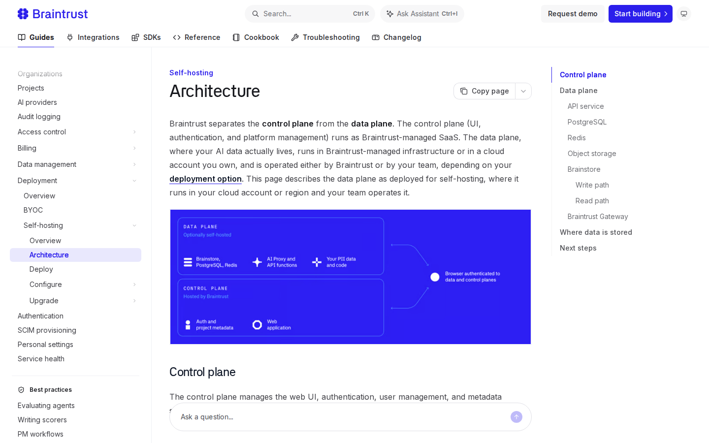Open the BYOC sidebar page
The width and height of the screenshot is (709, 443).
pyautogui.click(x=33, y=210)
